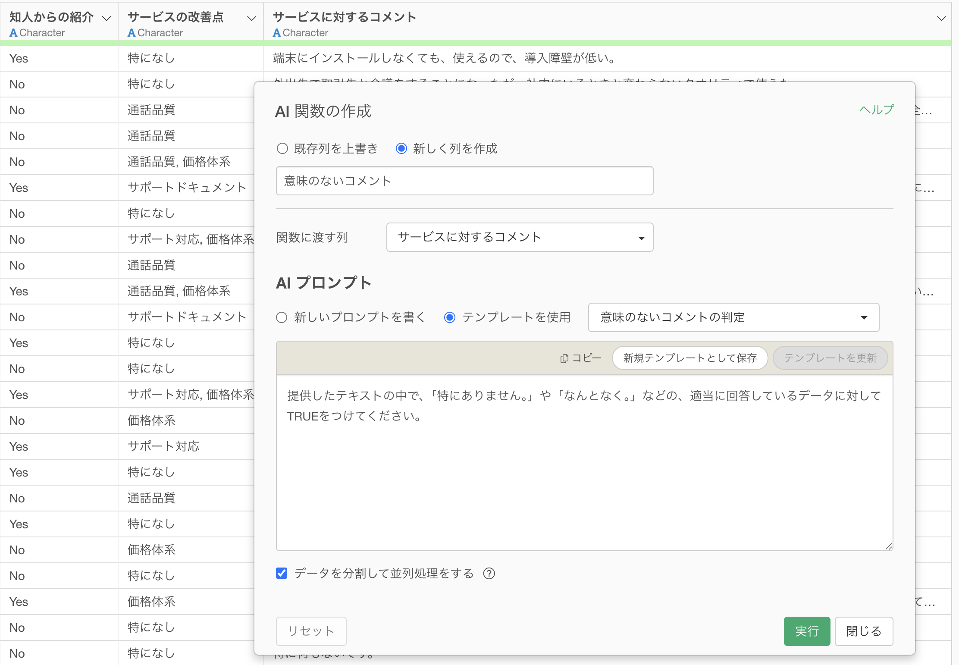This screenshot has width=959, height=665.
Task: Click the 実行 run button
Action: point(807,631)
